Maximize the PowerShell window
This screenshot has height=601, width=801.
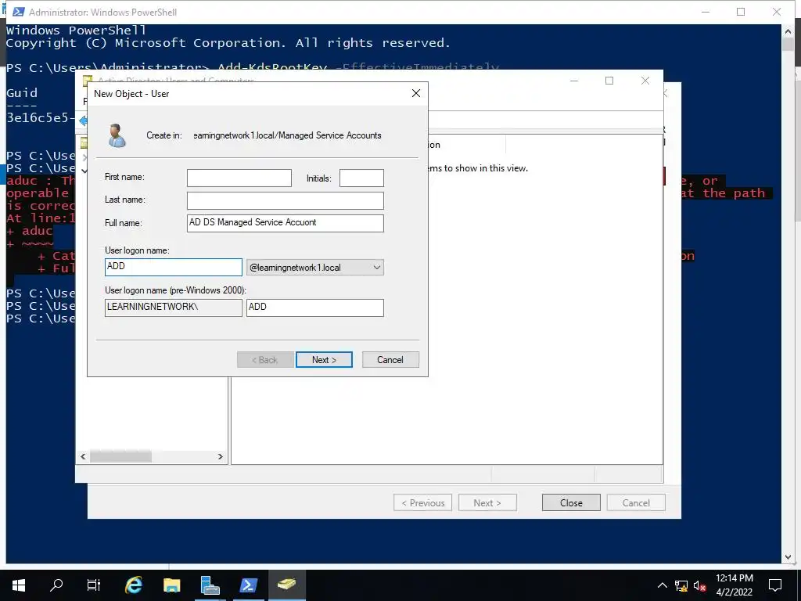point(740,12)
